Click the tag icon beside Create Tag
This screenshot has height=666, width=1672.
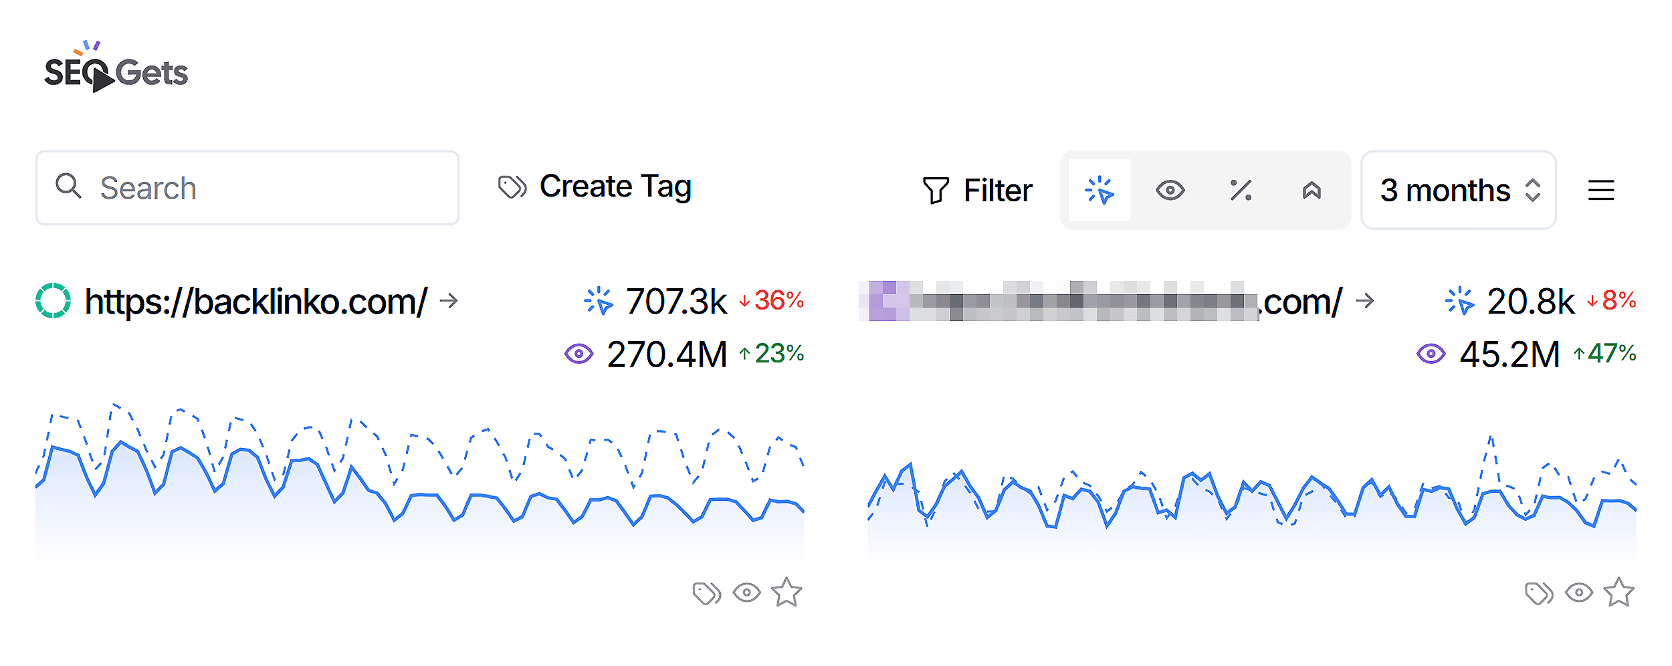(x=512, y=187)
